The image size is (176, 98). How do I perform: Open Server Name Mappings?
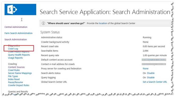(x=20, y=73)
